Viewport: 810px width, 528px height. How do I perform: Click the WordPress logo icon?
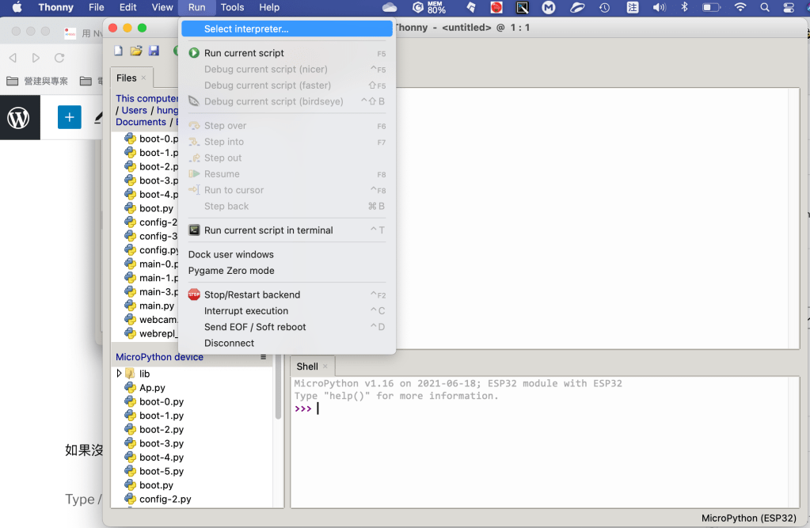click(x=18, y=118)
